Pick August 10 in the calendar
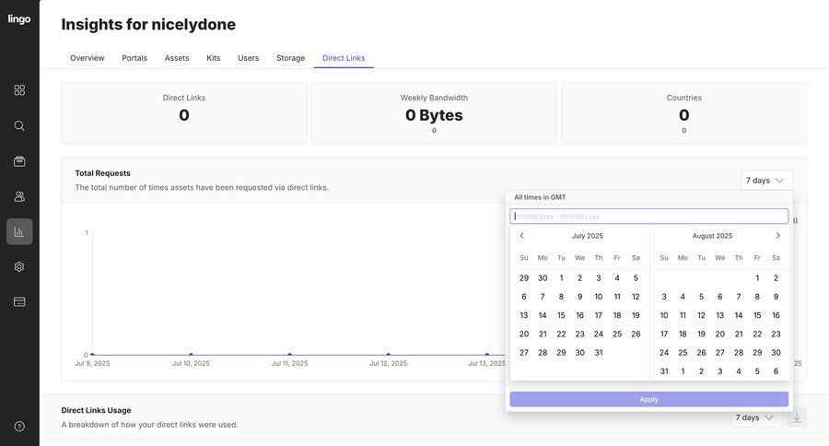 click(x=664, y=315)
